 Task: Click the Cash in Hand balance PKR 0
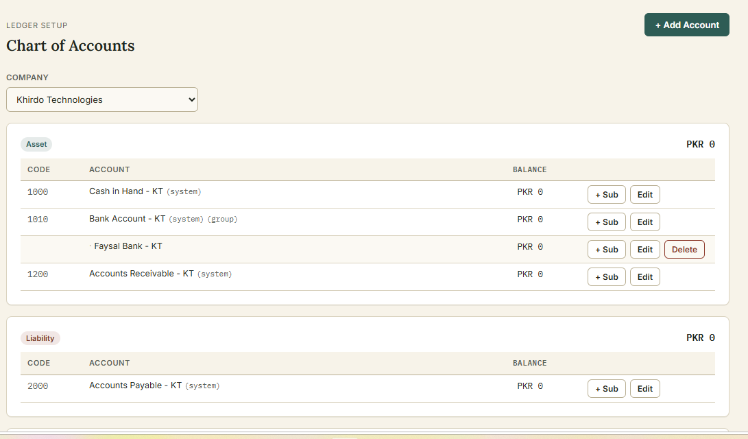coord(530,192)
